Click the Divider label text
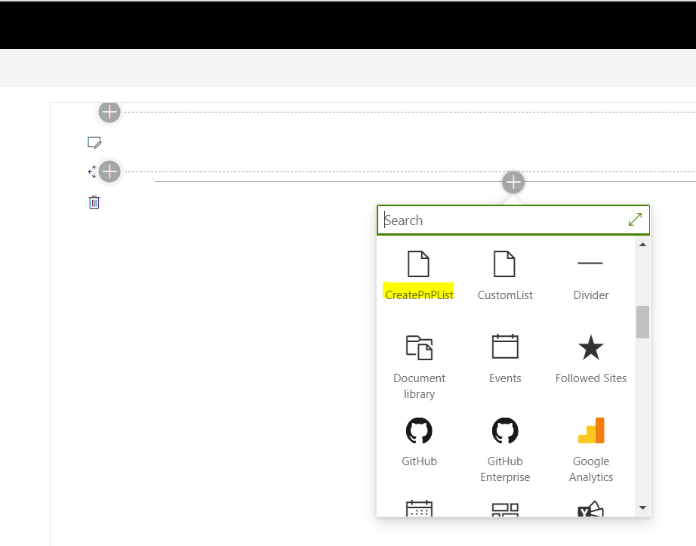Viewport: 696px width, 546px height. pos(591,295)
